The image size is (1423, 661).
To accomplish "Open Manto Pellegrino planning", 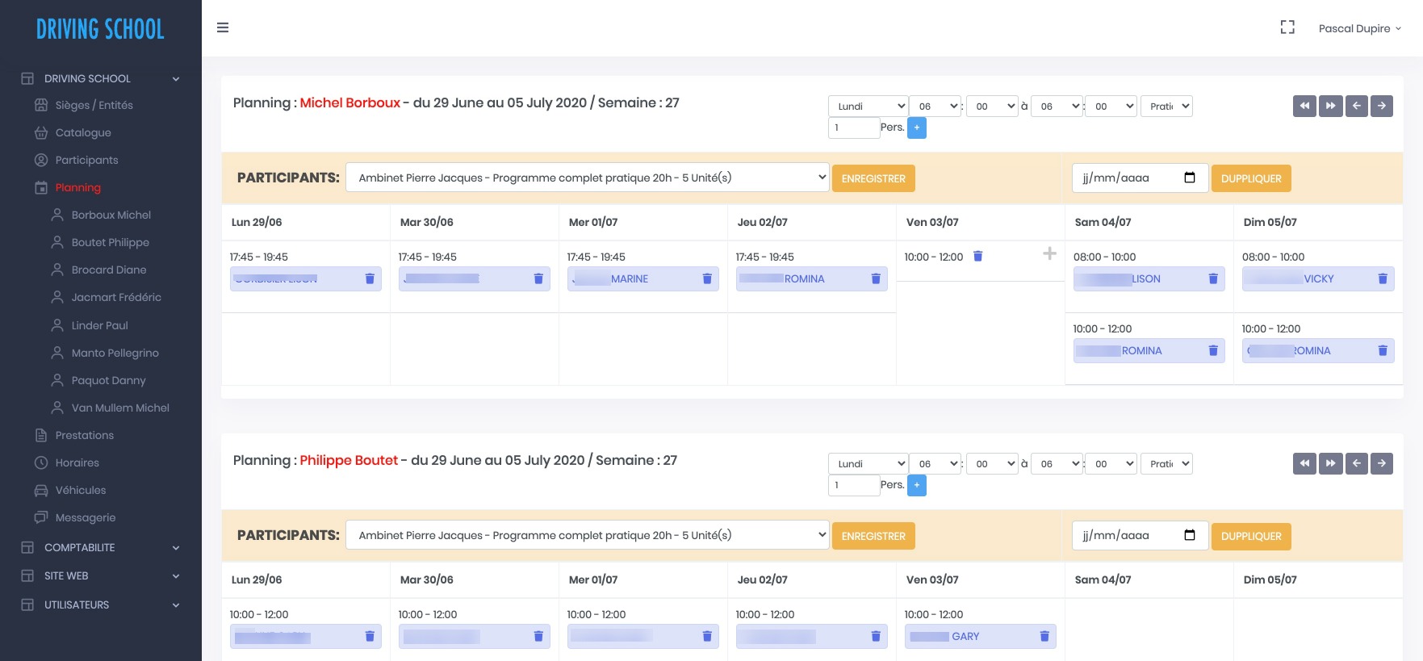I will click(x=115, y=353).
